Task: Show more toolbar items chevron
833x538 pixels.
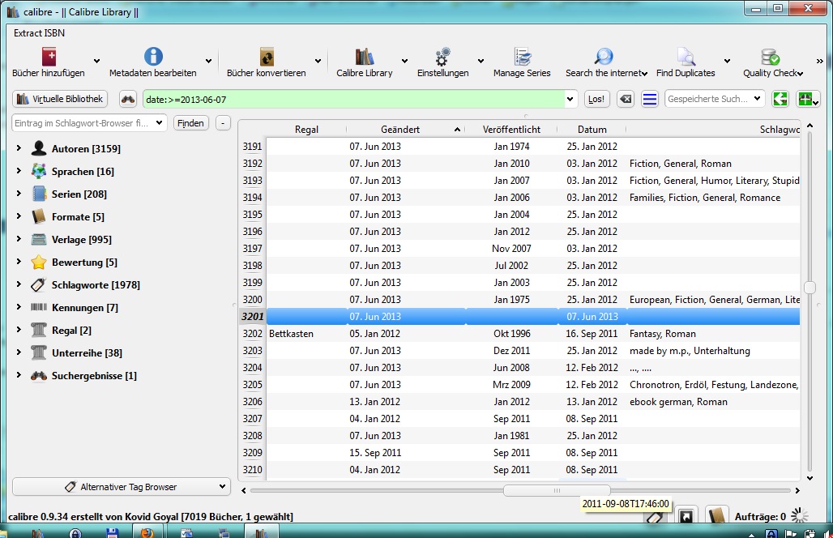Action: click(x=820, y=61)
